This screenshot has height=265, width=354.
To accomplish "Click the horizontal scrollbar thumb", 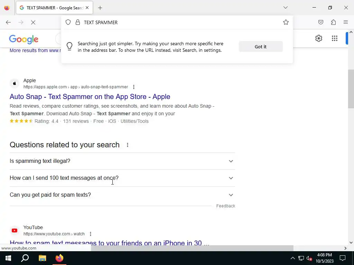I will [192, 248].
